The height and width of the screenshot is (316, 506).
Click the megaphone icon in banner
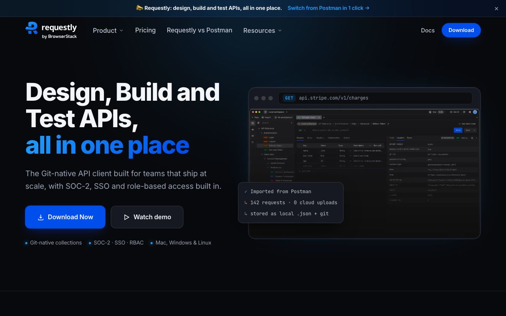pyautogui.click(x=140, y=8)
